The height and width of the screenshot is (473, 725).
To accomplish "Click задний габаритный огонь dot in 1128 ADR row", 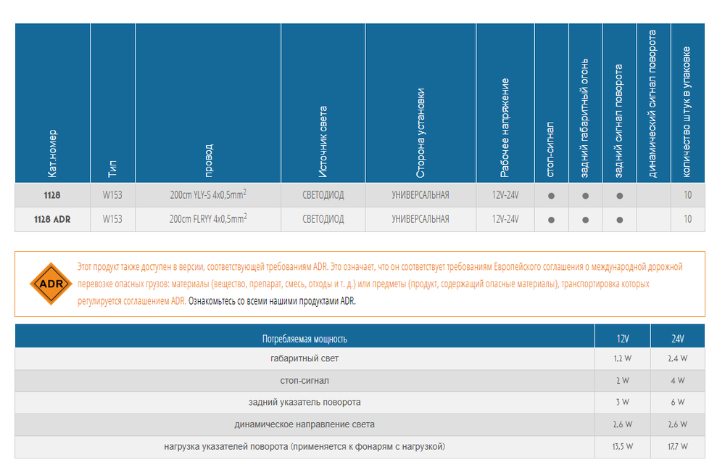I will (x=585, y=220).
